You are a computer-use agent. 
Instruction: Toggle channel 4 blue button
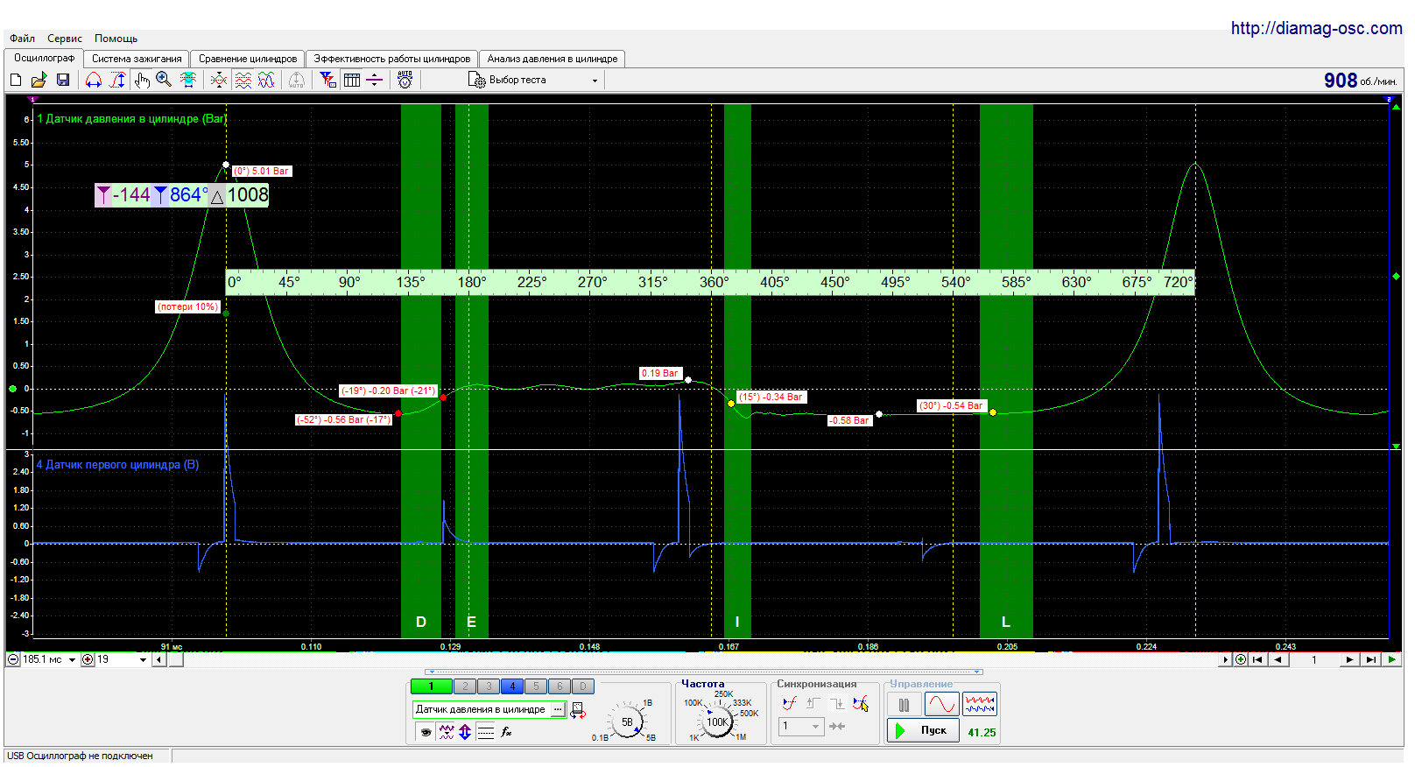click(x=512, y=686)
